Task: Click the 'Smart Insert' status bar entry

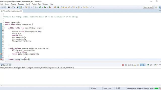Action: click(107, 88)
